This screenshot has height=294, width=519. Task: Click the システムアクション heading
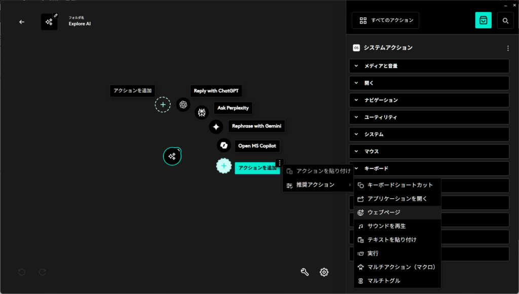click(x=388, y=48)
